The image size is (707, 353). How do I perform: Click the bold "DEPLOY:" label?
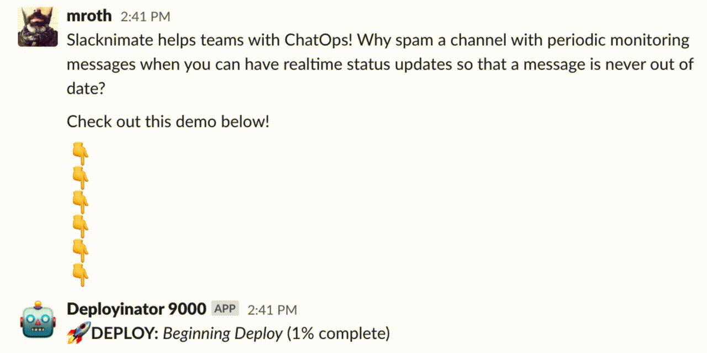[125, 334]
